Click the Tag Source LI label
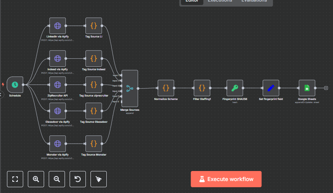This screenshot has width=333, height=193. pos(94,36)
